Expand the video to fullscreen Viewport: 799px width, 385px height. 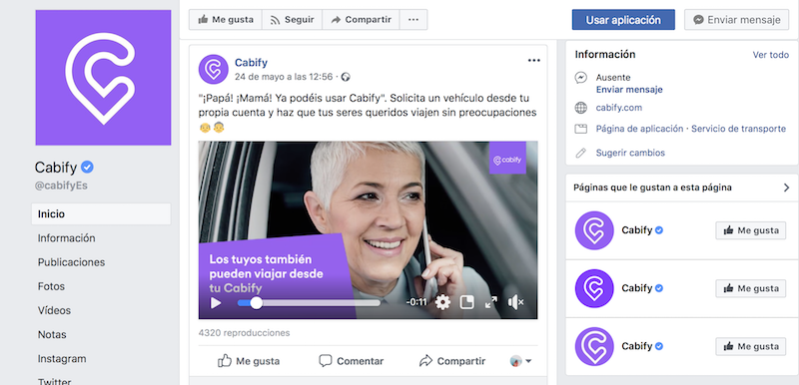pos(491,302)
